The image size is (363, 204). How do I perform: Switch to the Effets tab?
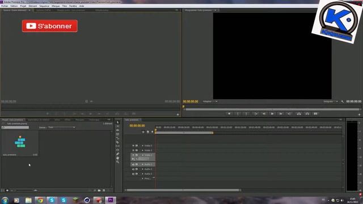coord(67,120)
